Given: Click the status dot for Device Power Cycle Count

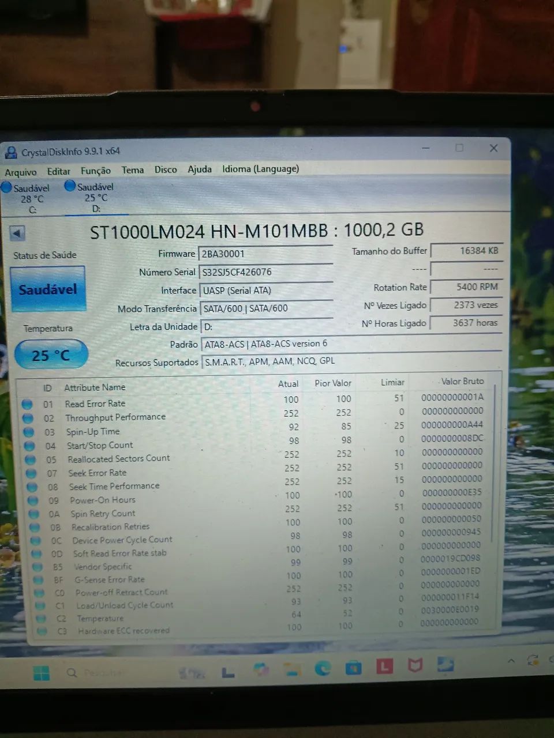Looking at the screenshot, I should [36, 540].
